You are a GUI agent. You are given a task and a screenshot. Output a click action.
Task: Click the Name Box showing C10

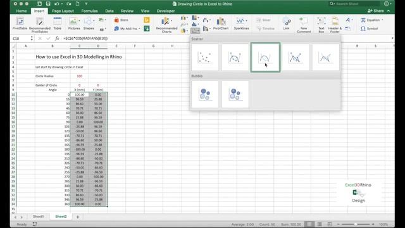21,38
